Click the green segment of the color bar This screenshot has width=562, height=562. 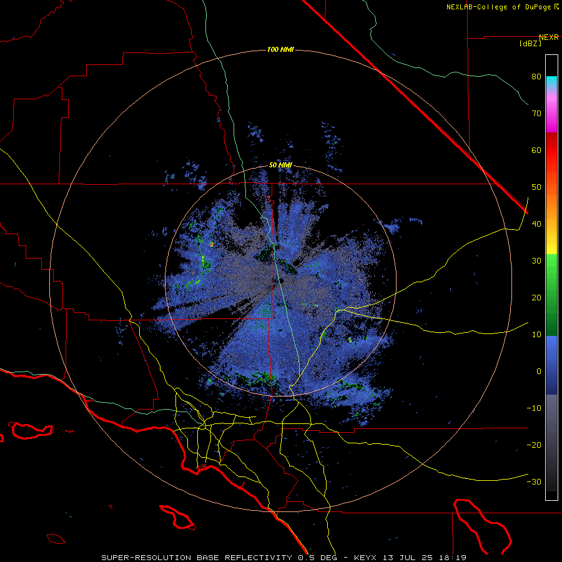551,295
